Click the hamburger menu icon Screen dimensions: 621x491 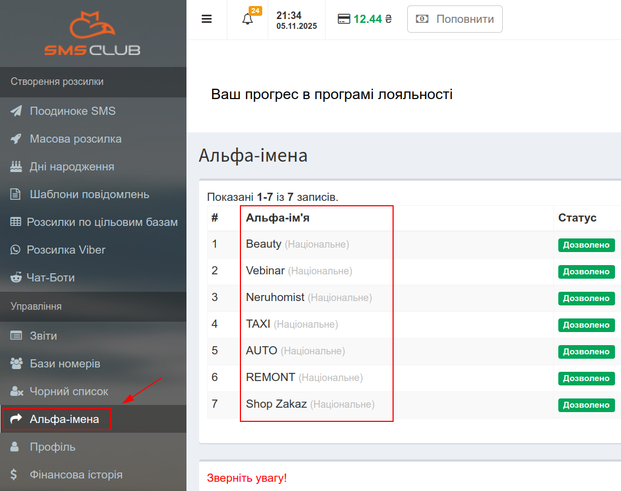(x=207, y=20)
